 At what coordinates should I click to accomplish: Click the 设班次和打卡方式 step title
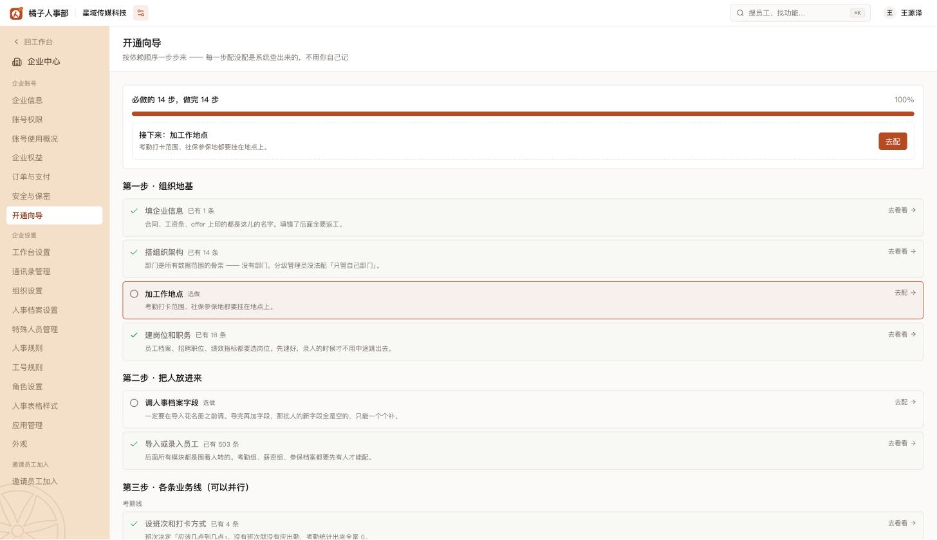(176, 524)
